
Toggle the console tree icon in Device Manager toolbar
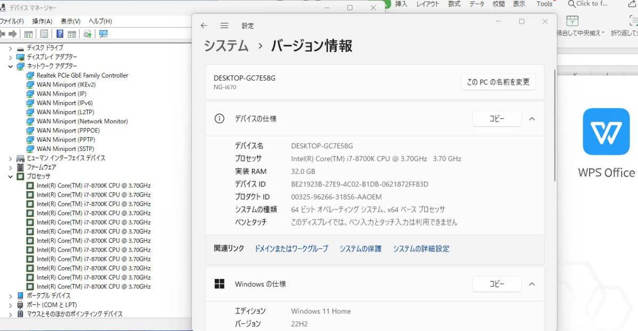pyautogui.click(x=28, y=34)
